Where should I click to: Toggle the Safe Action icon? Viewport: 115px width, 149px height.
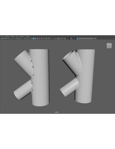click(x=26, y=39)
